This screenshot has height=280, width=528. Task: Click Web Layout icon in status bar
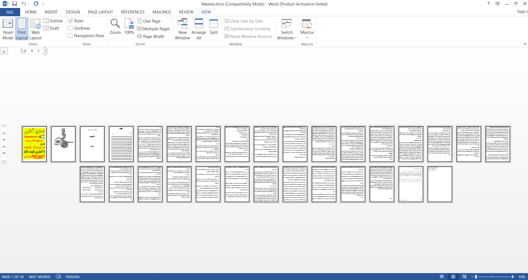465,277
